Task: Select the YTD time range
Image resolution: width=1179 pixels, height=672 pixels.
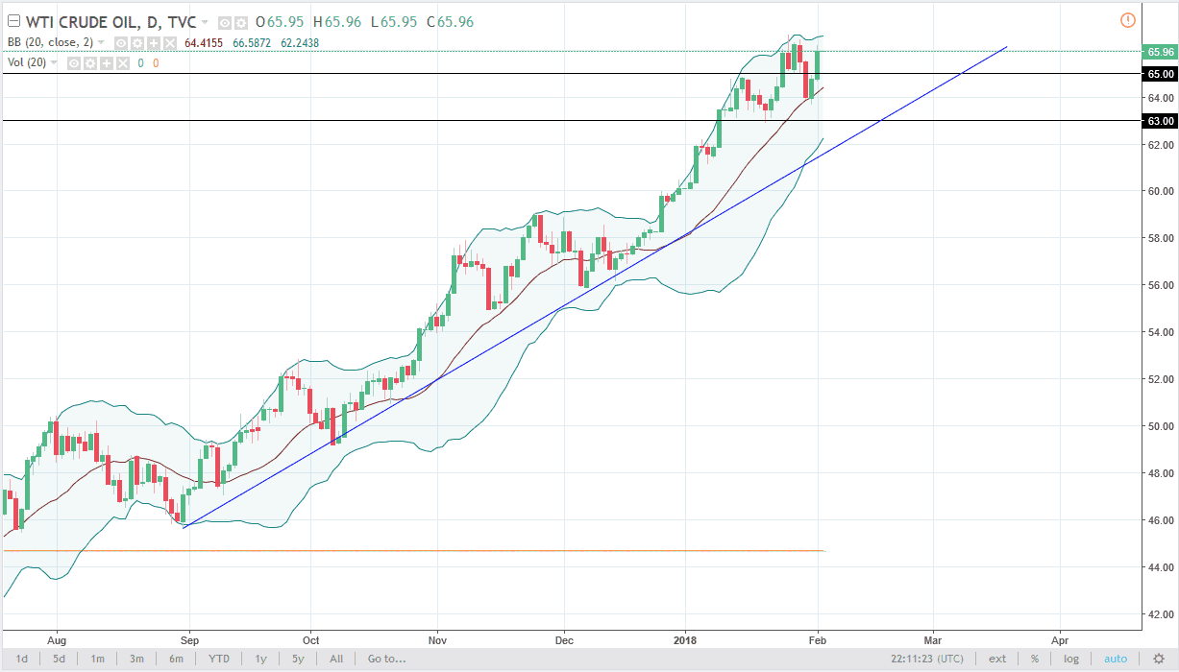Action: (x=218, y=659)
